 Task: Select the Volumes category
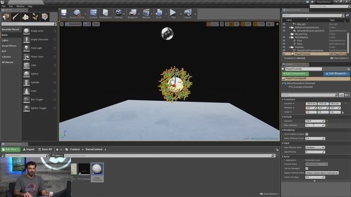[x=6, y=57]
